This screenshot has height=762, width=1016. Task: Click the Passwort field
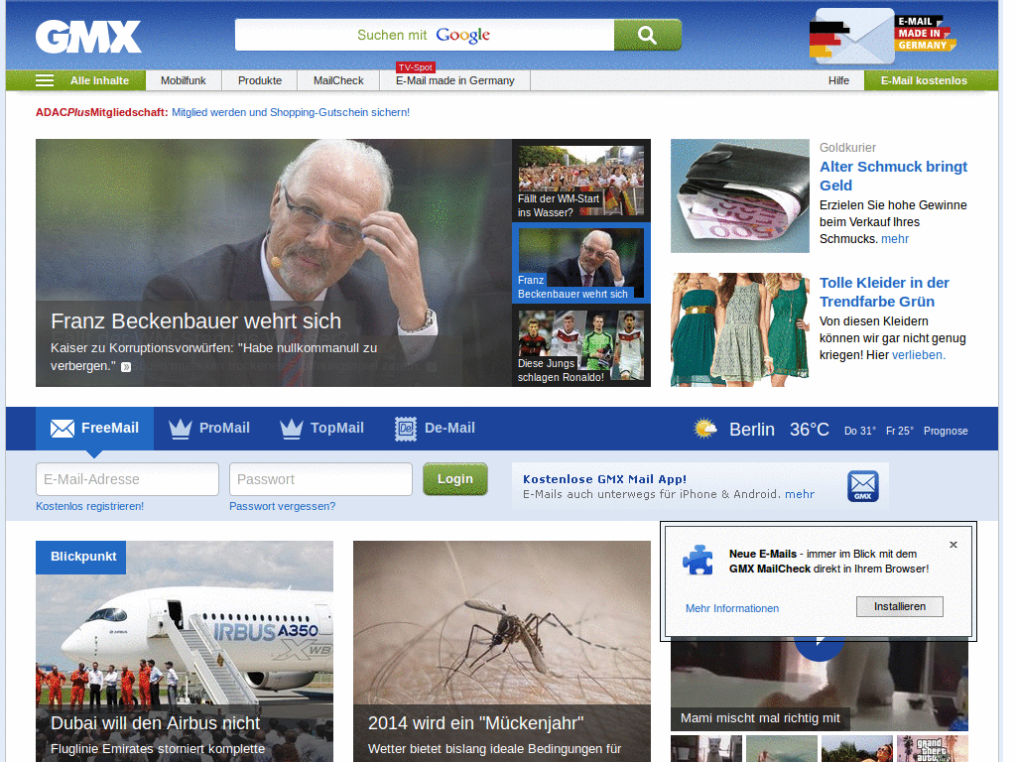click(320, 479)
